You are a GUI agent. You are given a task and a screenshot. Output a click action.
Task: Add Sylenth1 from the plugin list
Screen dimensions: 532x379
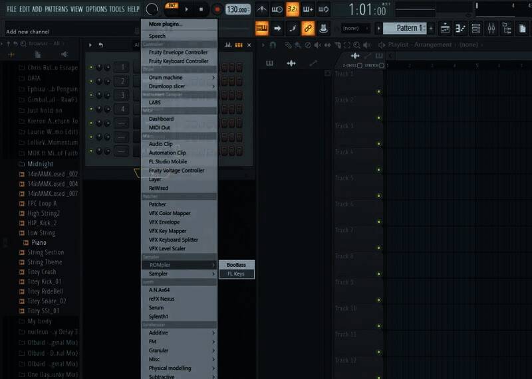pyautogui.click(x=179, y=317)
